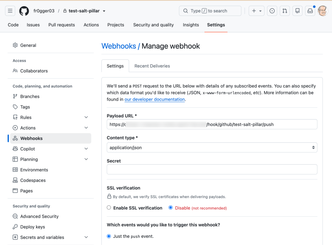Select Just the push event option

(109, 236)
